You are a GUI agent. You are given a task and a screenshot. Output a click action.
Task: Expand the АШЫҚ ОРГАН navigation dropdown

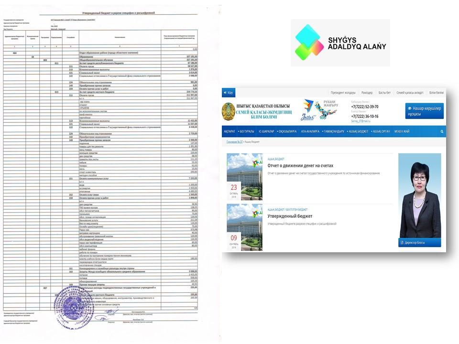[x=380, y=132]
